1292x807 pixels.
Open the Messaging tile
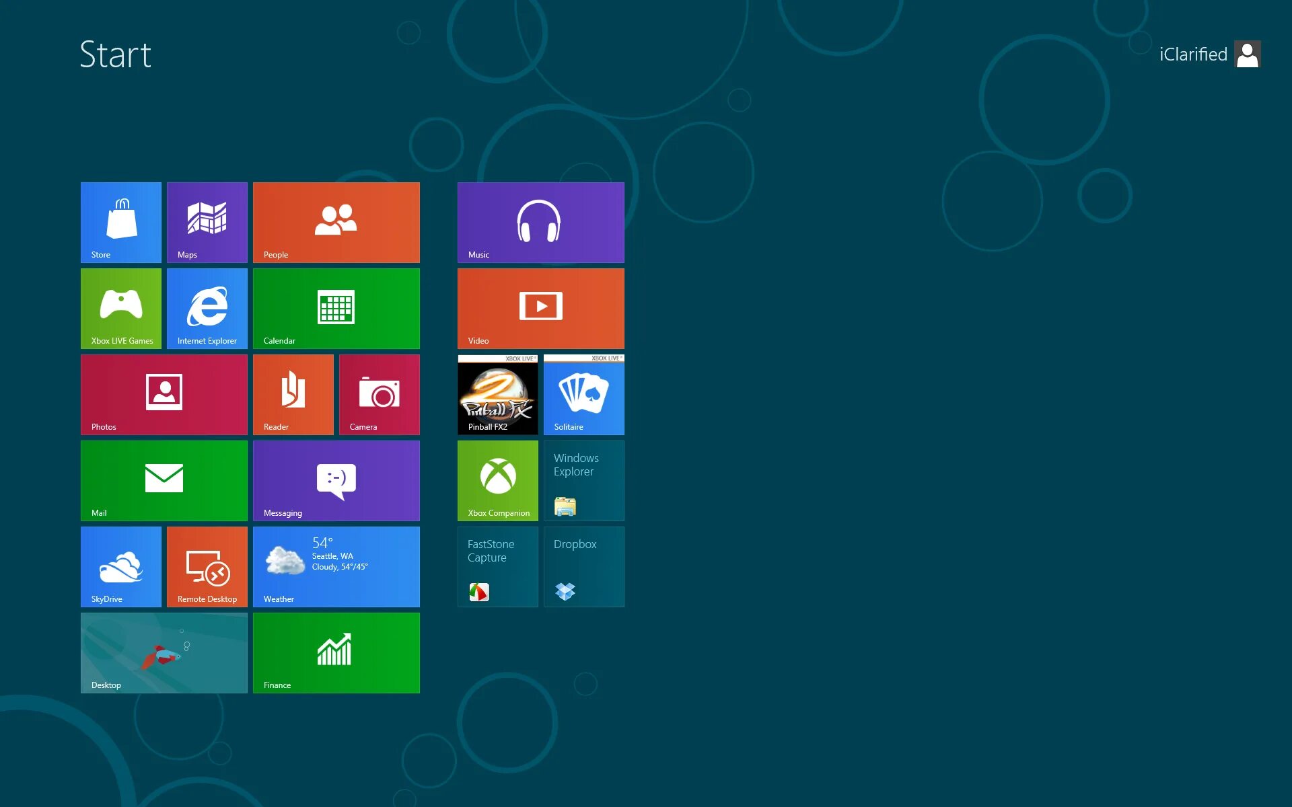pyautogui.click(x=336, y=480)
